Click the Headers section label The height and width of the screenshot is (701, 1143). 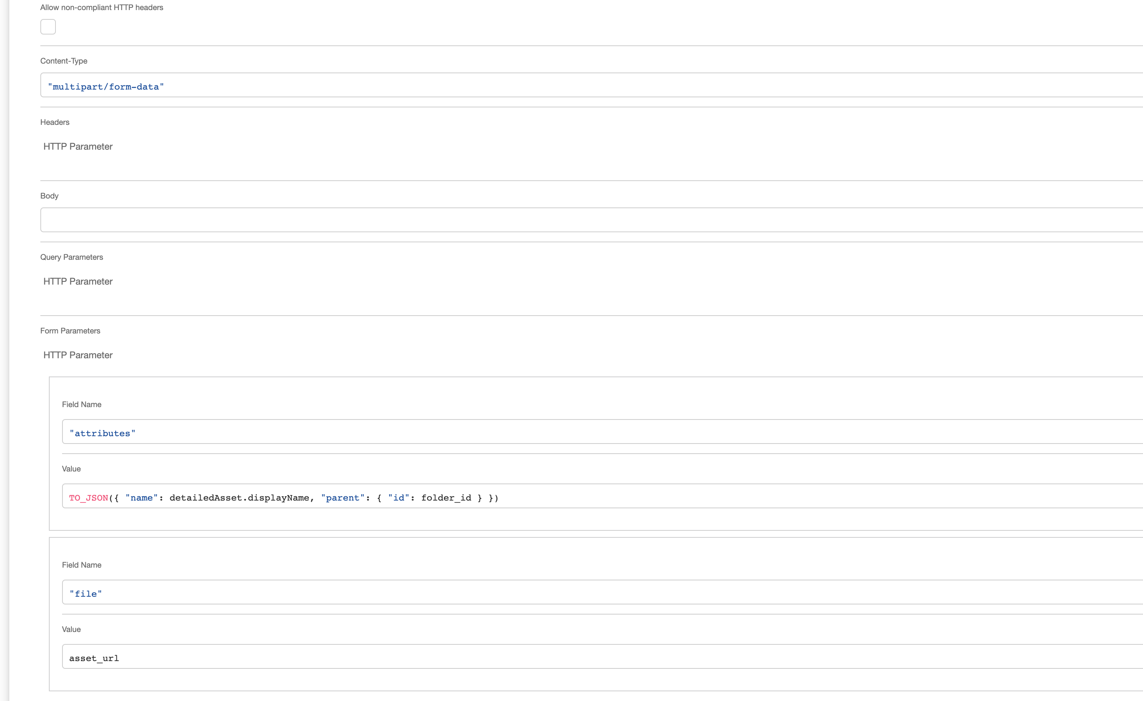point(55,123)
